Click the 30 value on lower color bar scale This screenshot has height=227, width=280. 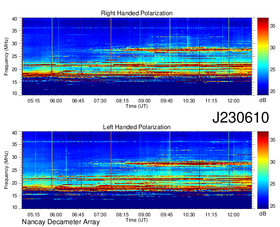tap(273, 162)
